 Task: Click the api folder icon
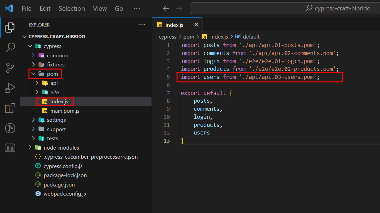[45, 83]
